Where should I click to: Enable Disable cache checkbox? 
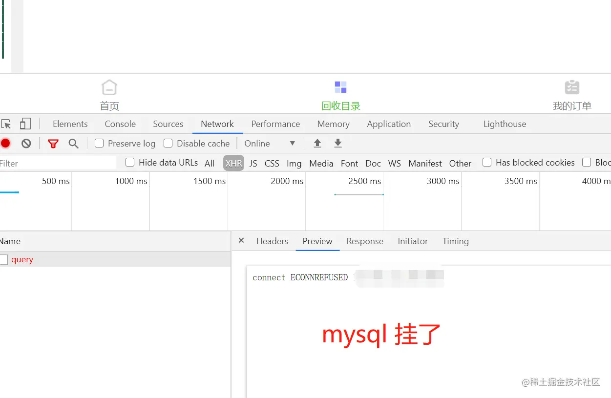click(168, 143)
